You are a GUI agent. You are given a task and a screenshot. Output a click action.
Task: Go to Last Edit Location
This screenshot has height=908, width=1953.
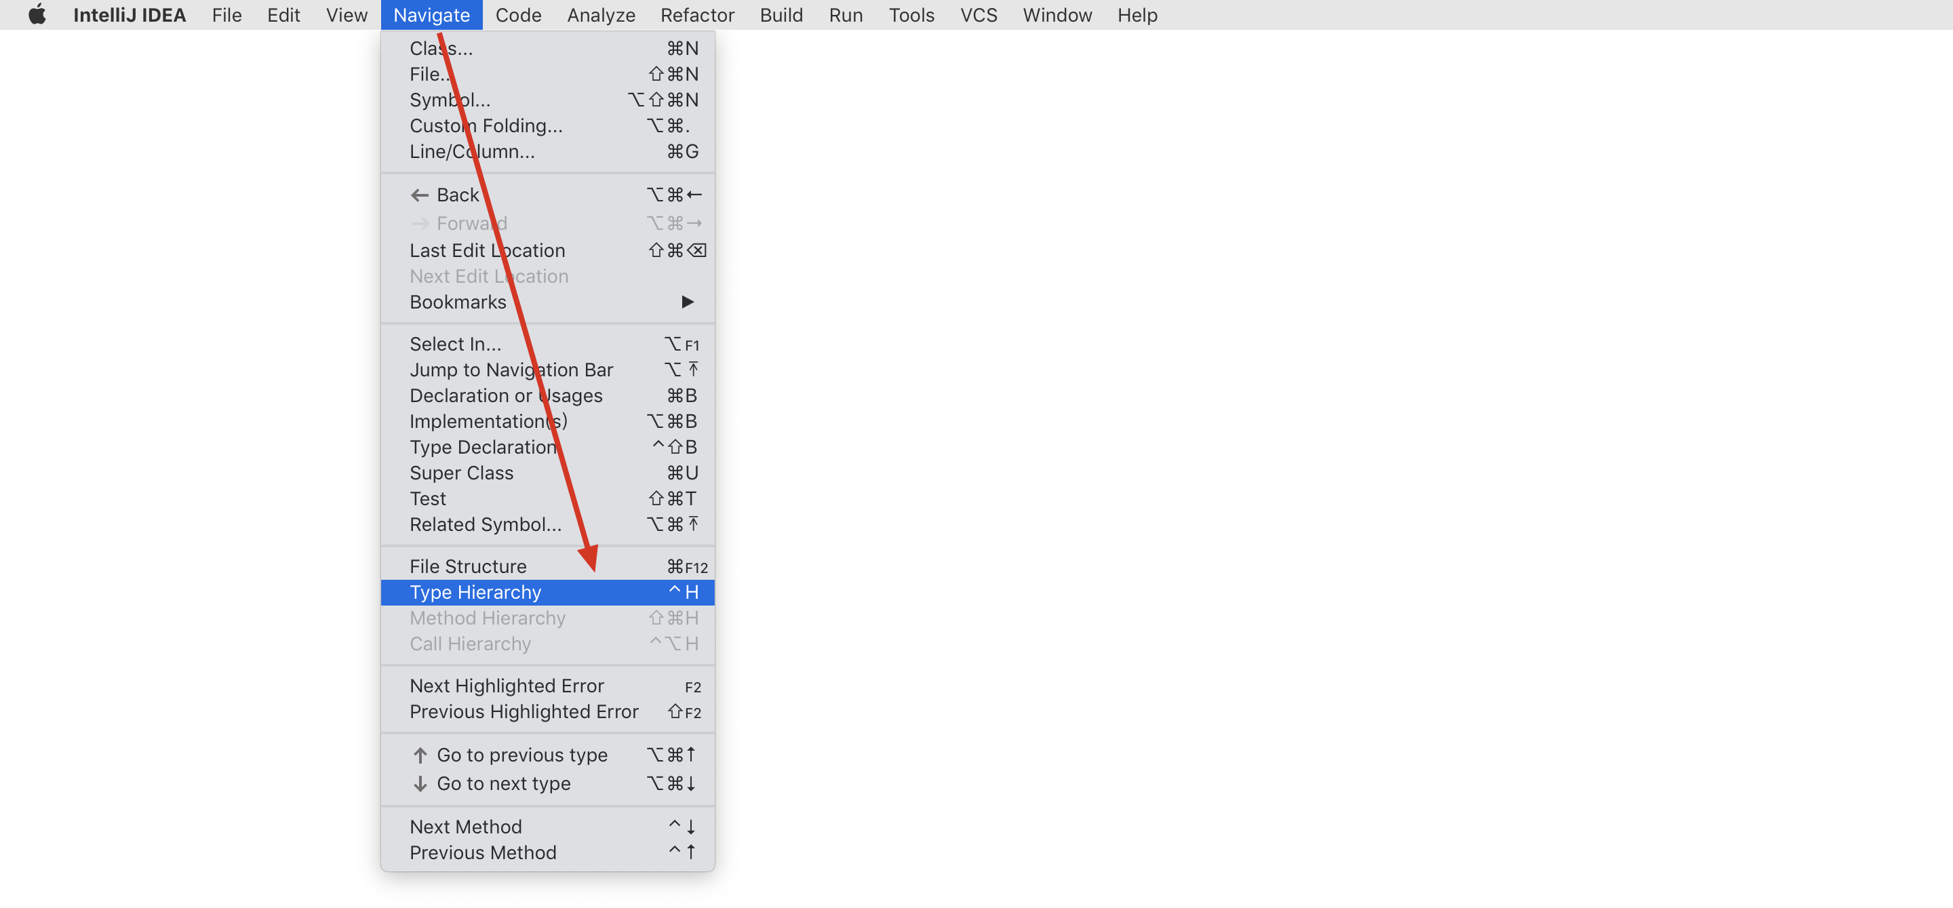(488, 249)
